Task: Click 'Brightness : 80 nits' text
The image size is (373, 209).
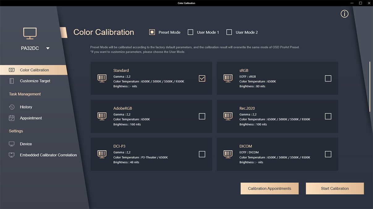Action: point(252,86)
